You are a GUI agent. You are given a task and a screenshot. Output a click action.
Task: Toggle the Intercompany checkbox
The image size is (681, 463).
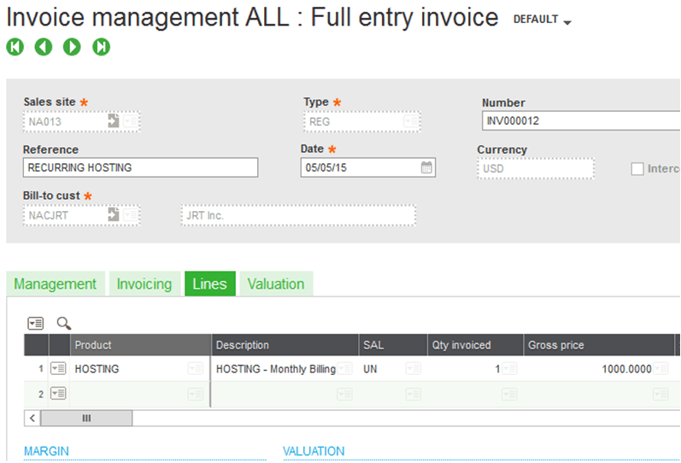point(637,168)
